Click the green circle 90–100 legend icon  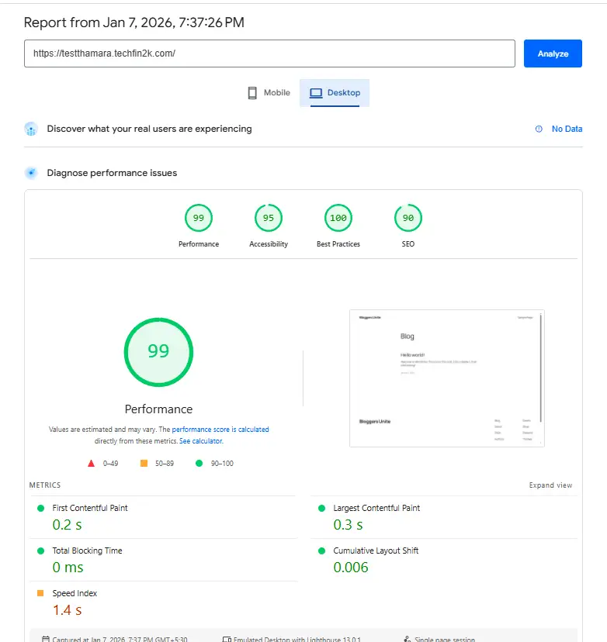tap(199, 464)
